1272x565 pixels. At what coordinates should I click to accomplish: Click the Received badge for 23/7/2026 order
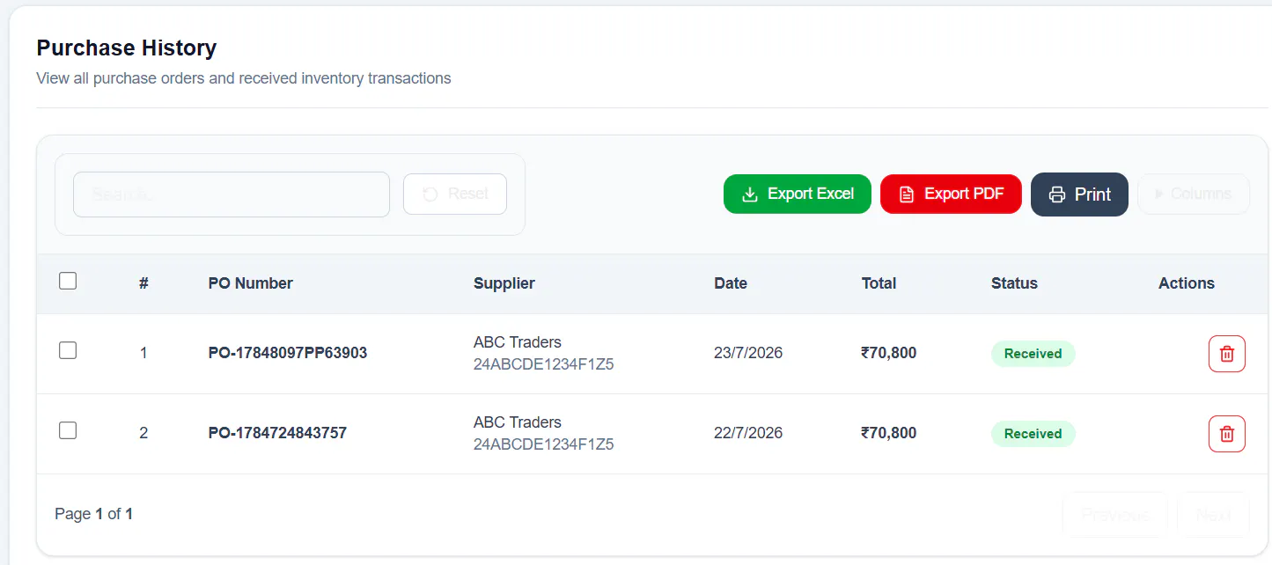(x=1033, y=354)
